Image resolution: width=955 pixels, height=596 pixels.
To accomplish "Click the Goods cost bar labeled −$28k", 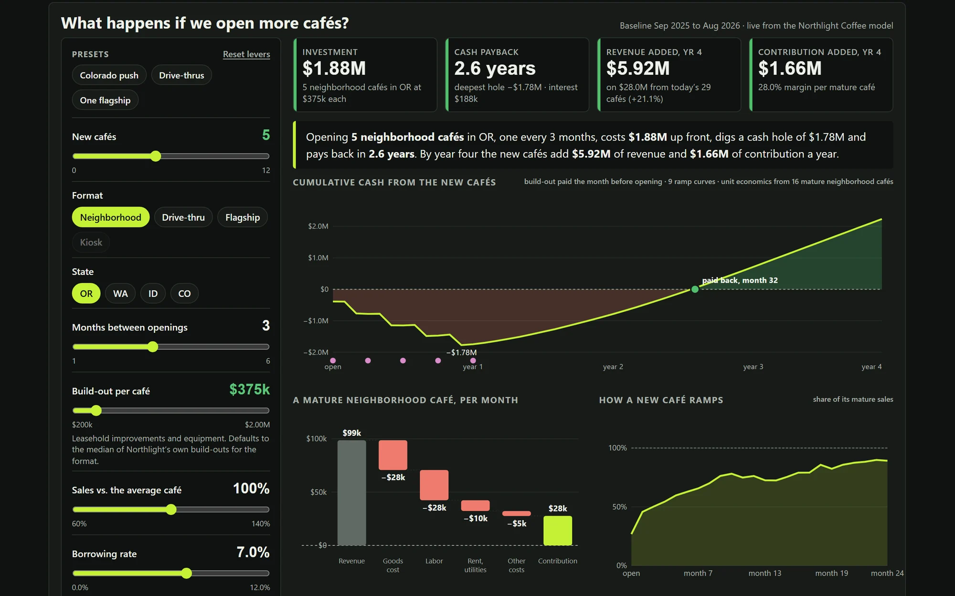I will pyautogui.click(x=393, y=455).
